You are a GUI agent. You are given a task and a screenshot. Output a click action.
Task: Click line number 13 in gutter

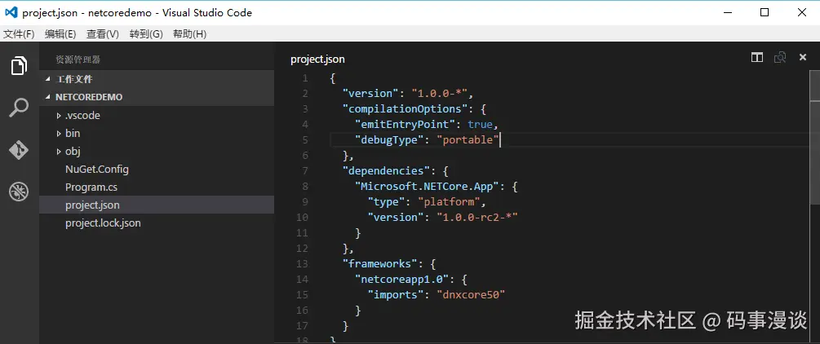click(302, 263)
